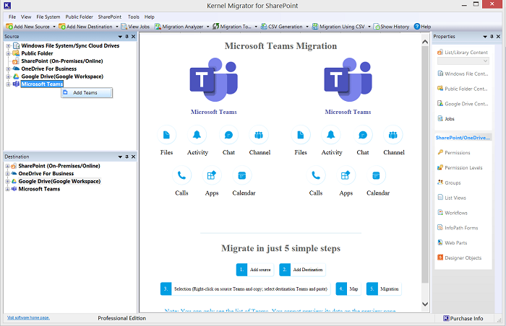Expand the Public Folder source node

coord(8,53)
